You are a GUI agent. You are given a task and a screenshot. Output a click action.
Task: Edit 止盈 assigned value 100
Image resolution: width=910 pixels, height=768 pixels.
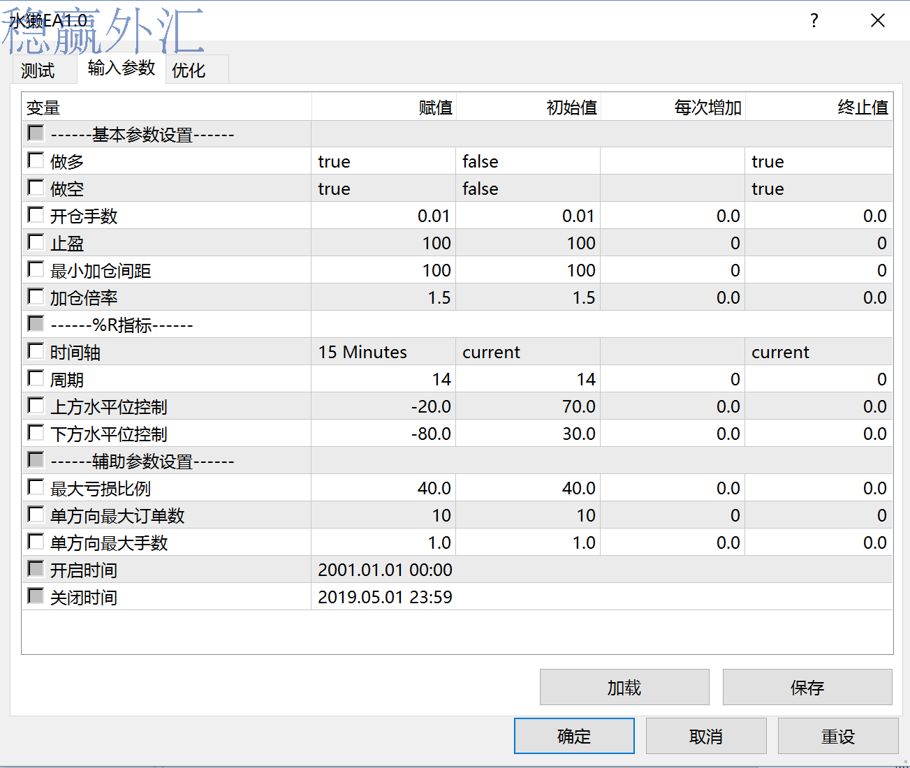click(x=383, y=243)
